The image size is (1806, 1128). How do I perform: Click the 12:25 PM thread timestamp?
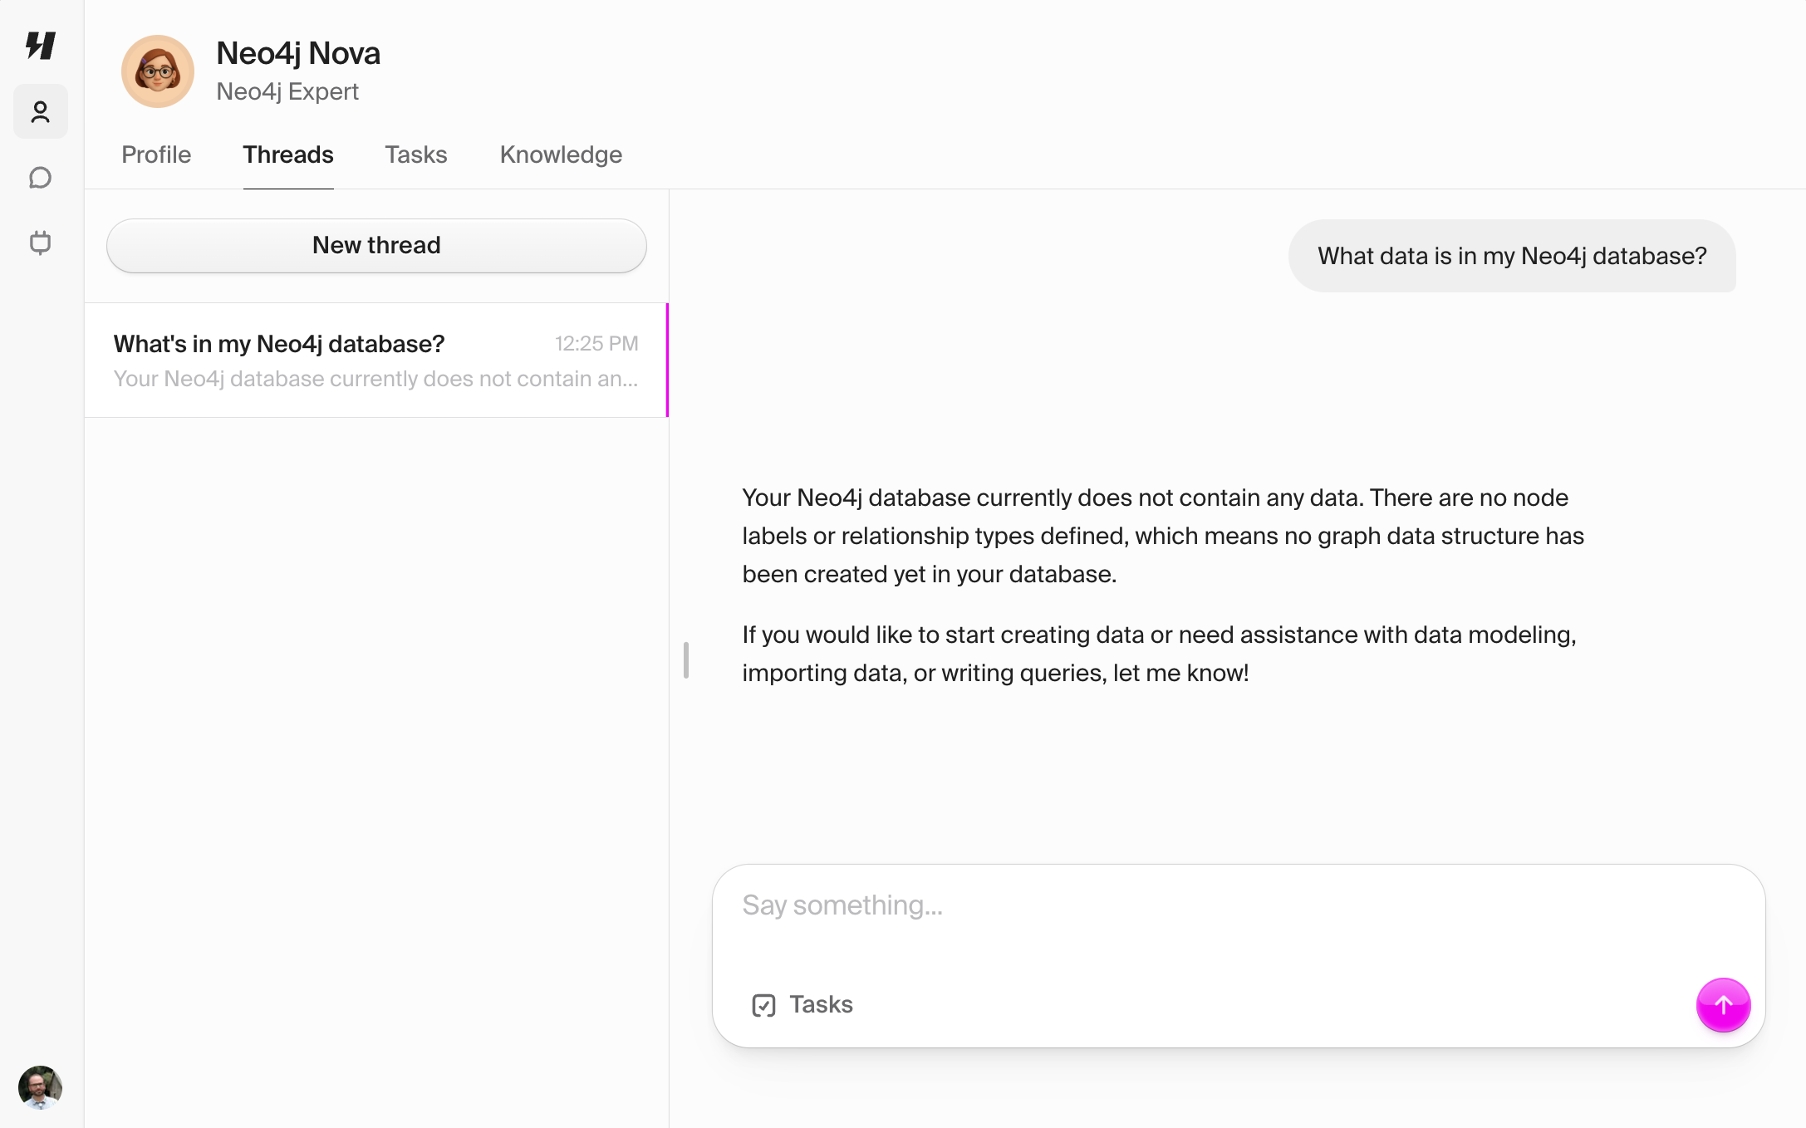[596, 344]
